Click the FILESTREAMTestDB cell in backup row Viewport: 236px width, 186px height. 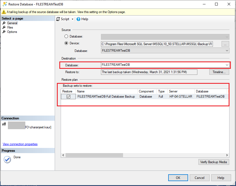[x=210, y=97]
